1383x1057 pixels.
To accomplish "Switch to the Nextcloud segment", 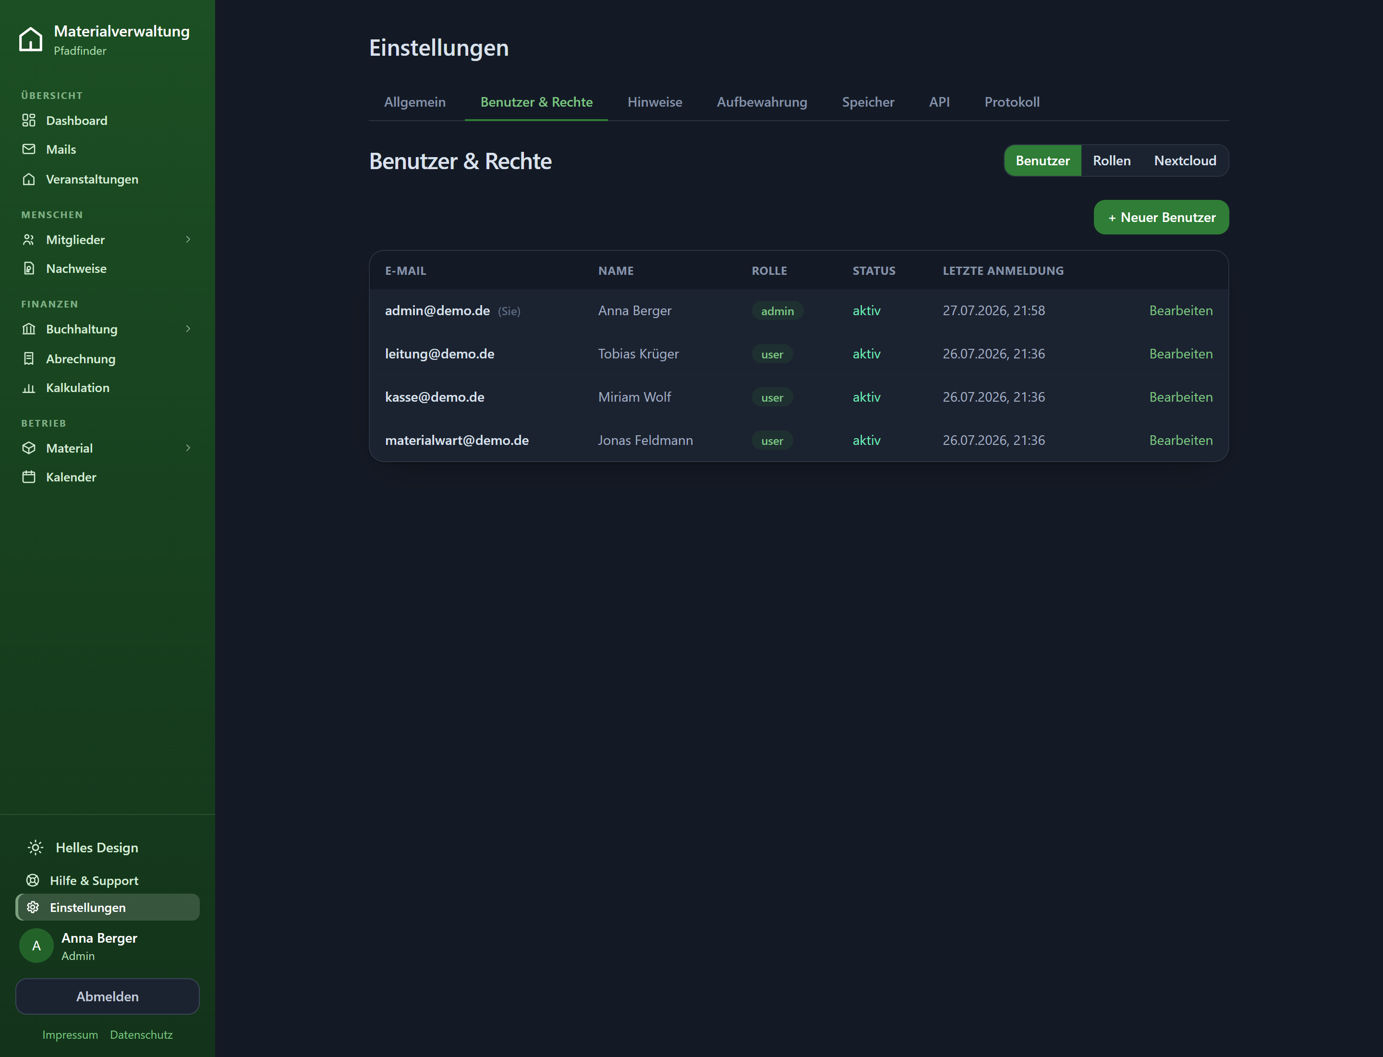I will point(1185,160).
